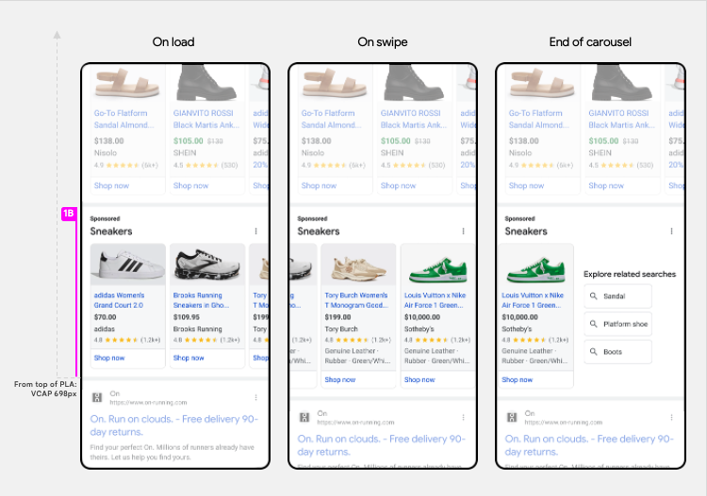This screenshot has height=496, width=707.
Task: Click Shop now under Sotheby's in On swipe
Action: pyautogui.click(x=419, y=380)
